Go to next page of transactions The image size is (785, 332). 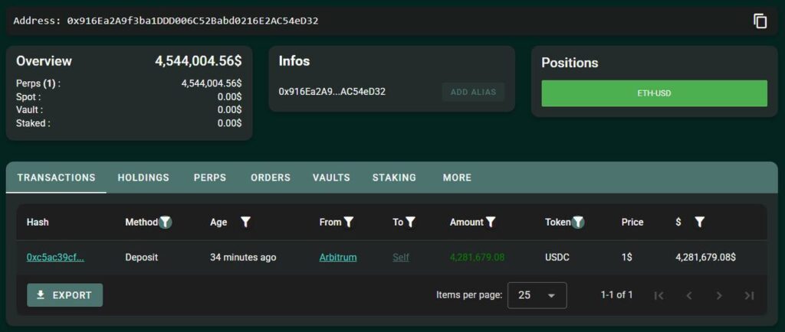(x=719, y=295)
